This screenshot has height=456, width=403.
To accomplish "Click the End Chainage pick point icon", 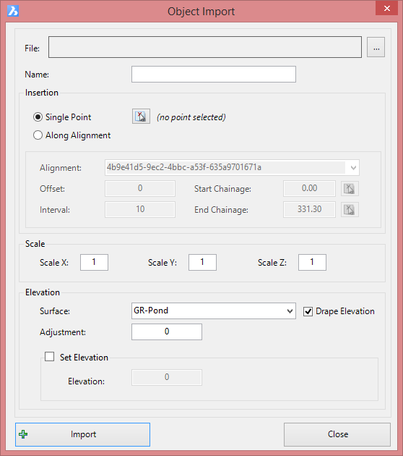I will [x=350, y=209].
